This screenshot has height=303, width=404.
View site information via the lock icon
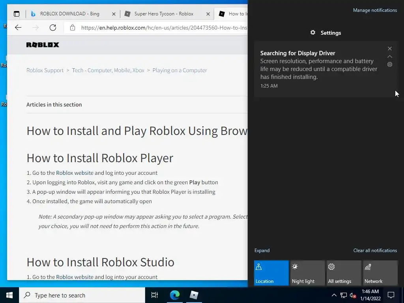[x=73, y=28]
